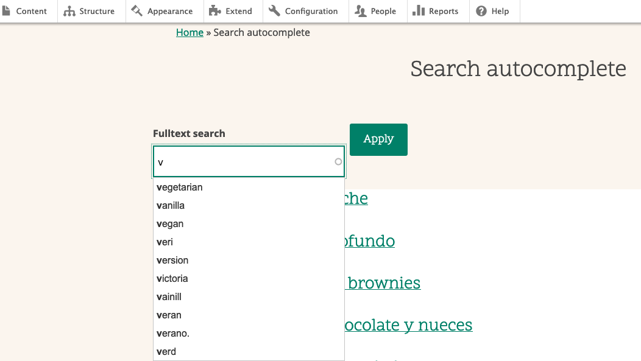Click the Help question mark icon

(481, 11)
